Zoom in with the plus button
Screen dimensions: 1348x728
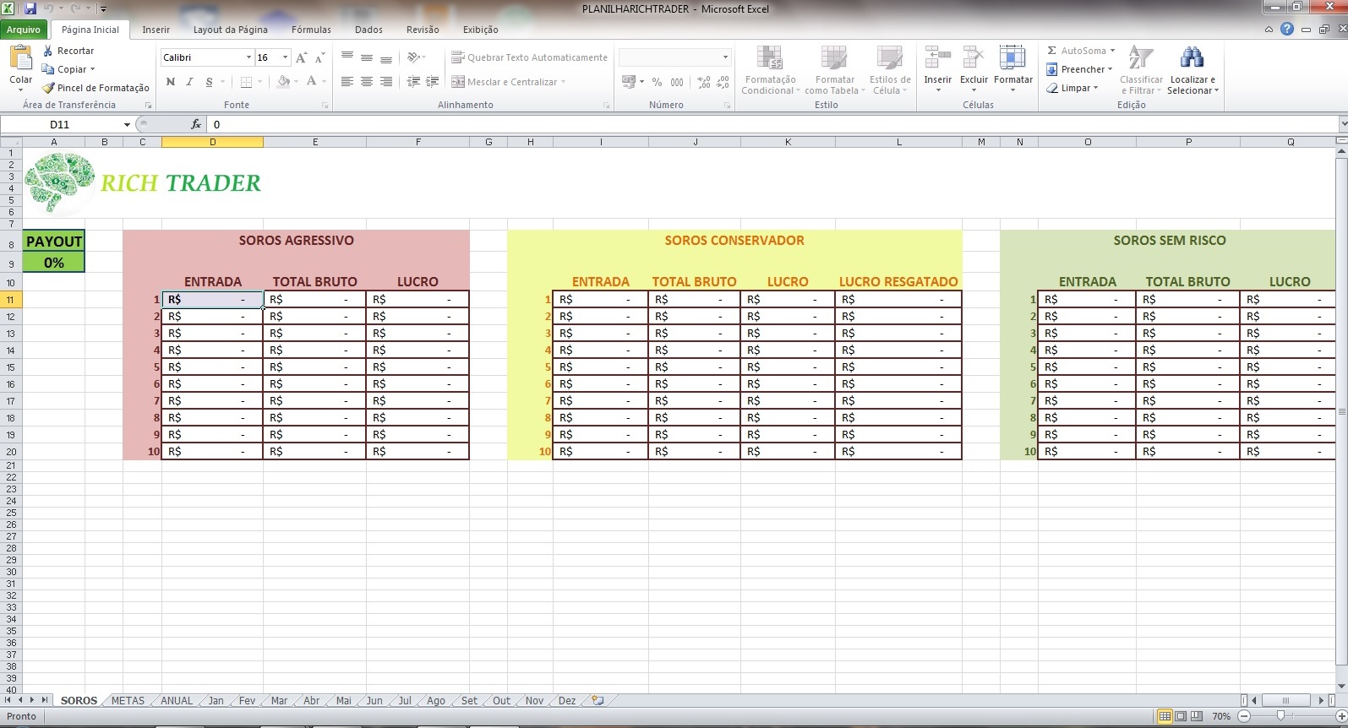click(1341, 716)
